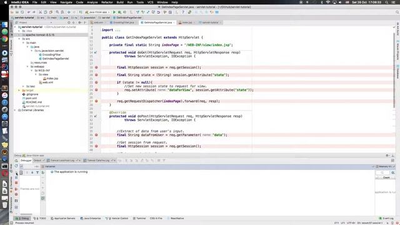Click the override gutter icon on line 14
400x225 pixels.
pos(96,52)
